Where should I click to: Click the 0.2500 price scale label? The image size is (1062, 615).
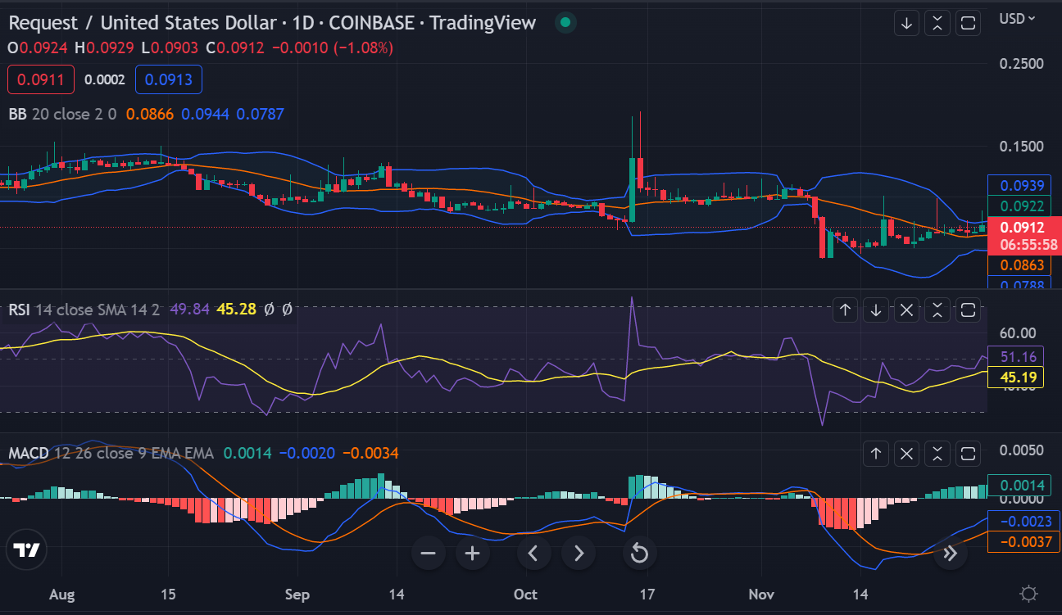[x=1023, y=64]
